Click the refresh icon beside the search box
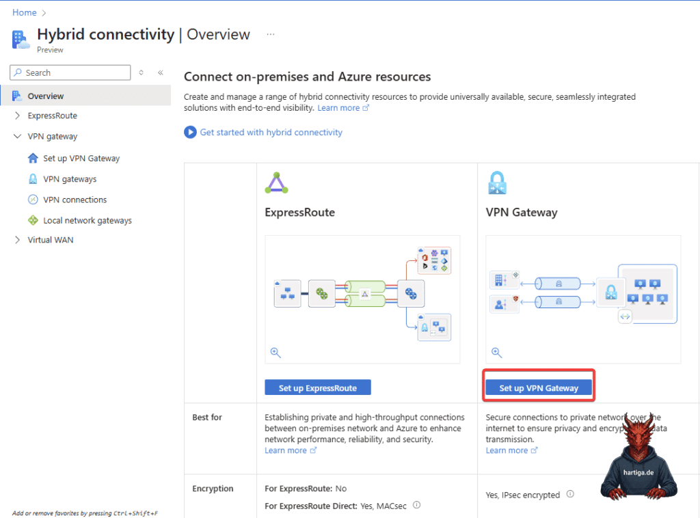700x518 pixels. click(142, 72)
